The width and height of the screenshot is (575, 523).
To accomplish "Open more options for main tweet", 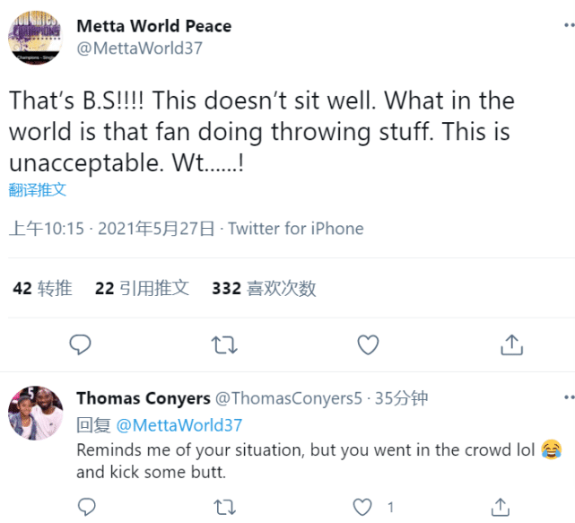I will [568, 25].
